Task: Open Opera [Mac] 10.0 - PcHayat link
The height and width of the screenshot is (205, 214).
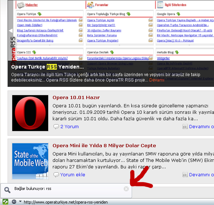Action: tap(176, 41)
